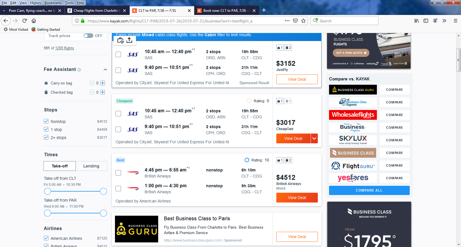The width and height of the screenshot is (461, 247).
Task: Save trip icon above flight results
Action: (x=120, y=40)
